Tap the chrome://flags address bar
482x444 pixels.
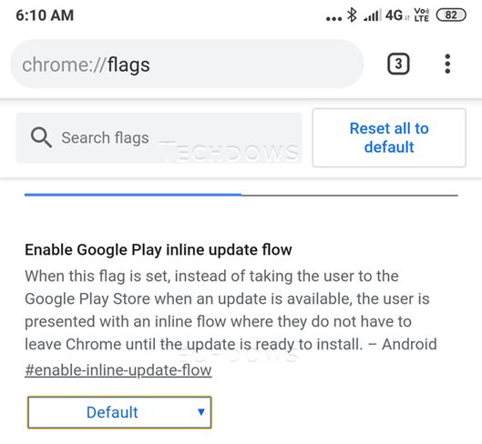coord(187,64)
